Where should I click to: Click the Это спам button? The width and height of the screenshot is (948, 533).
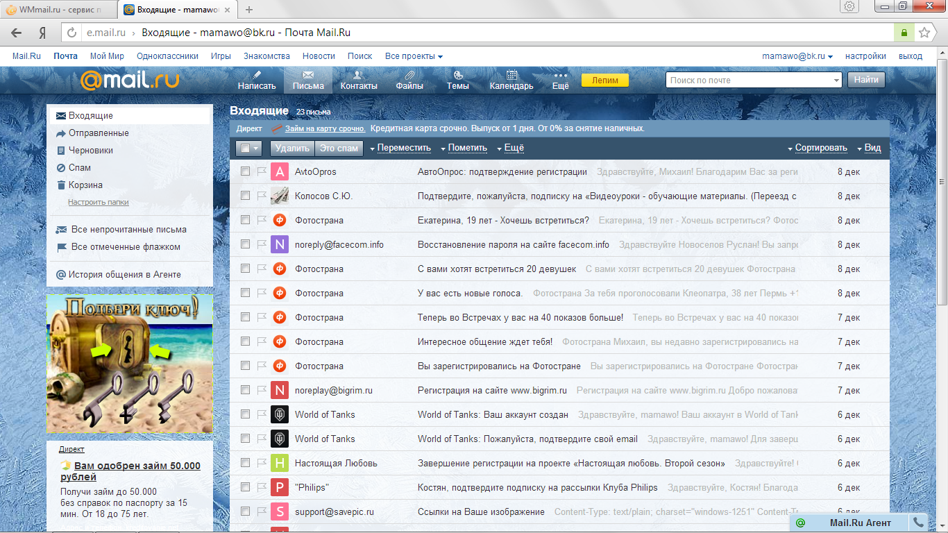point(339,148)
